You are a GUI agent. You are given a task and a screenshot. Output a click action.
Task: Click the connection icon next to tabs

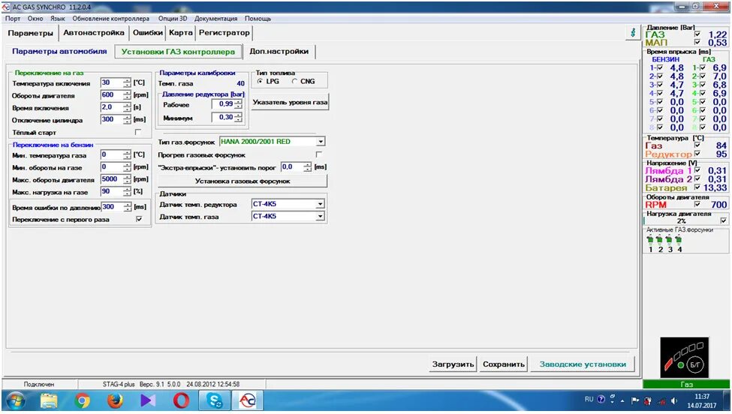[x=633, y=33]
